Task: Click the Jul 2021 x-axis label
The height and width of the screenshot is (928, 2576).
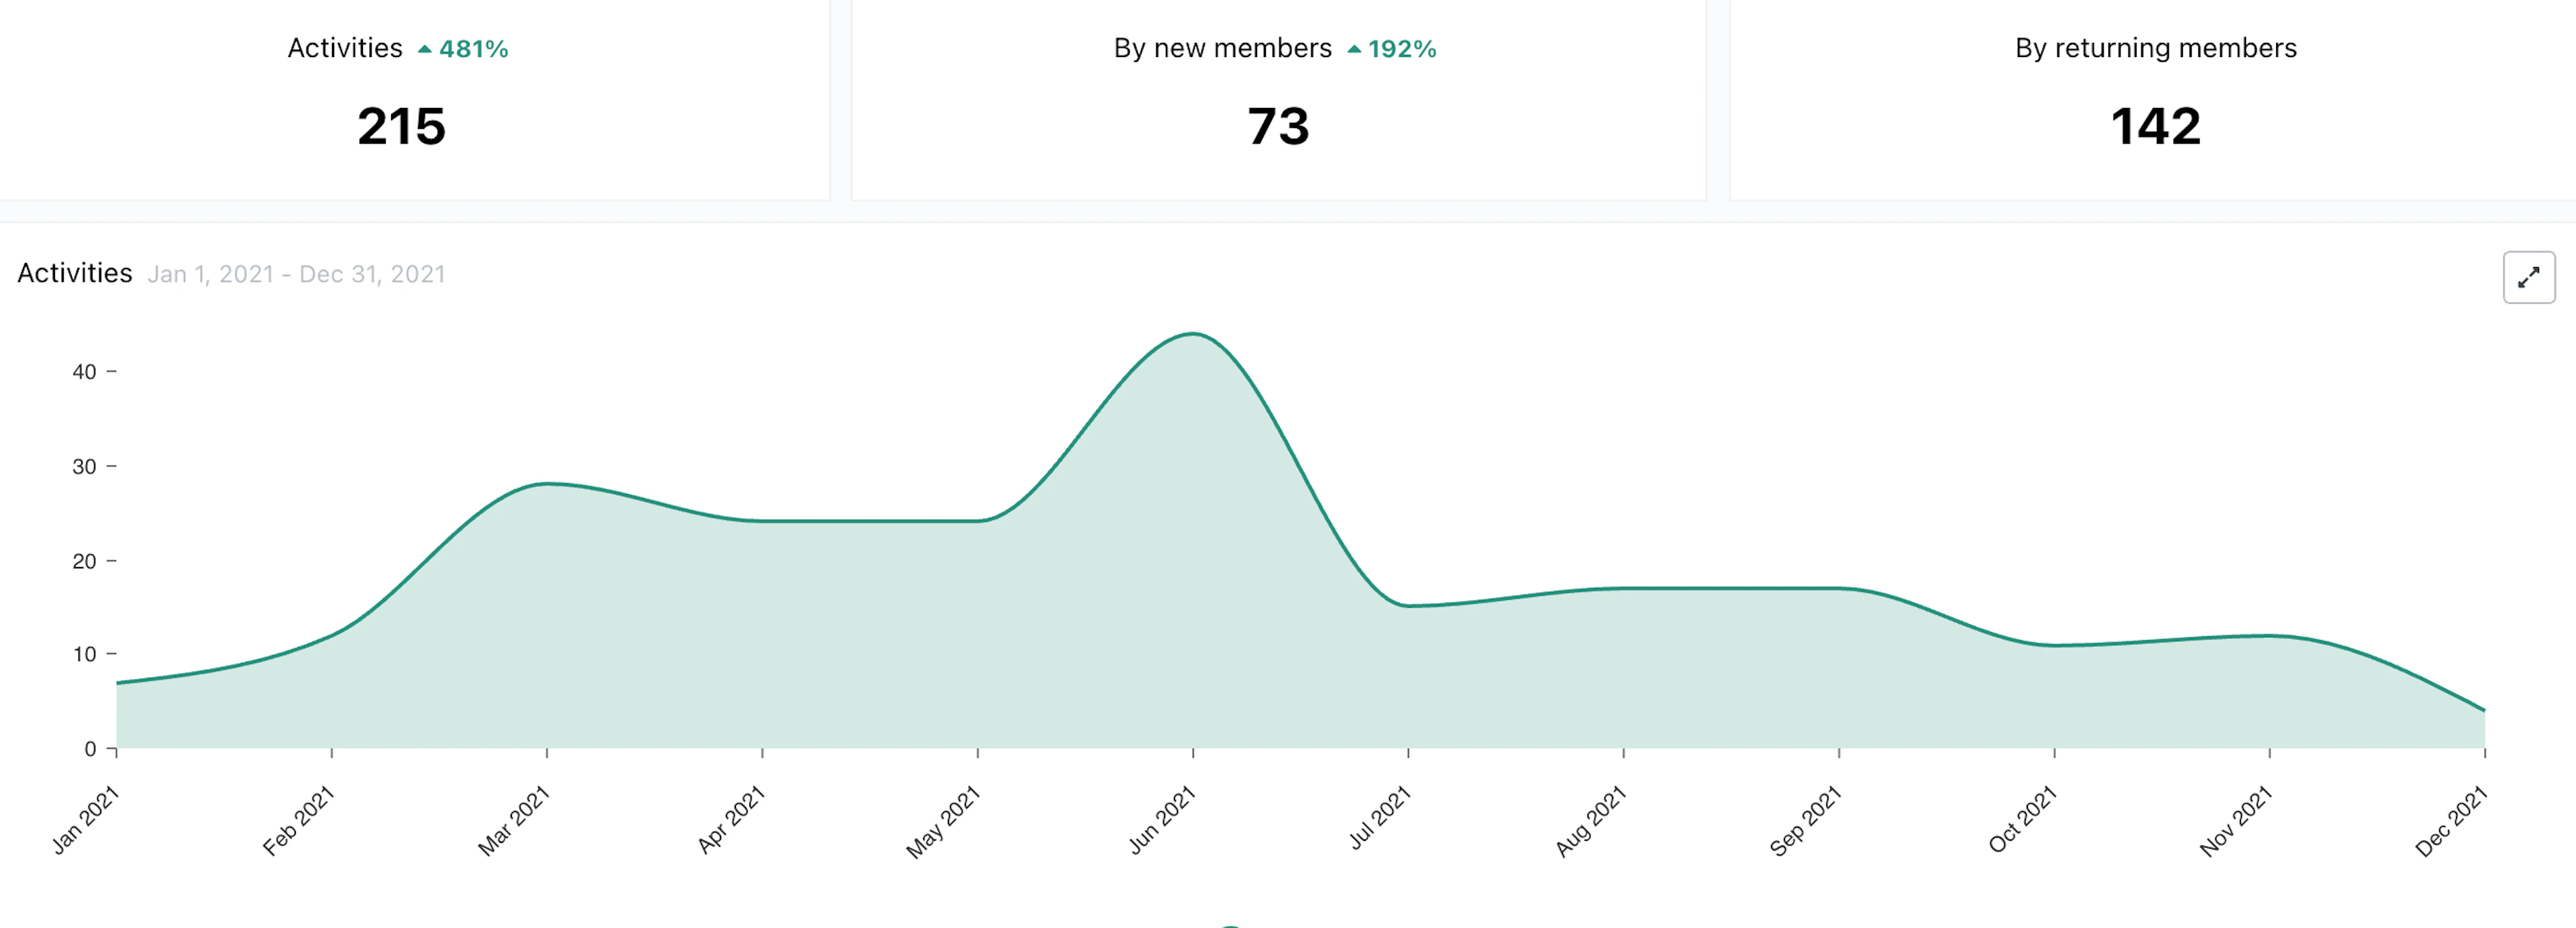Action: click(x=1380, y=818)
